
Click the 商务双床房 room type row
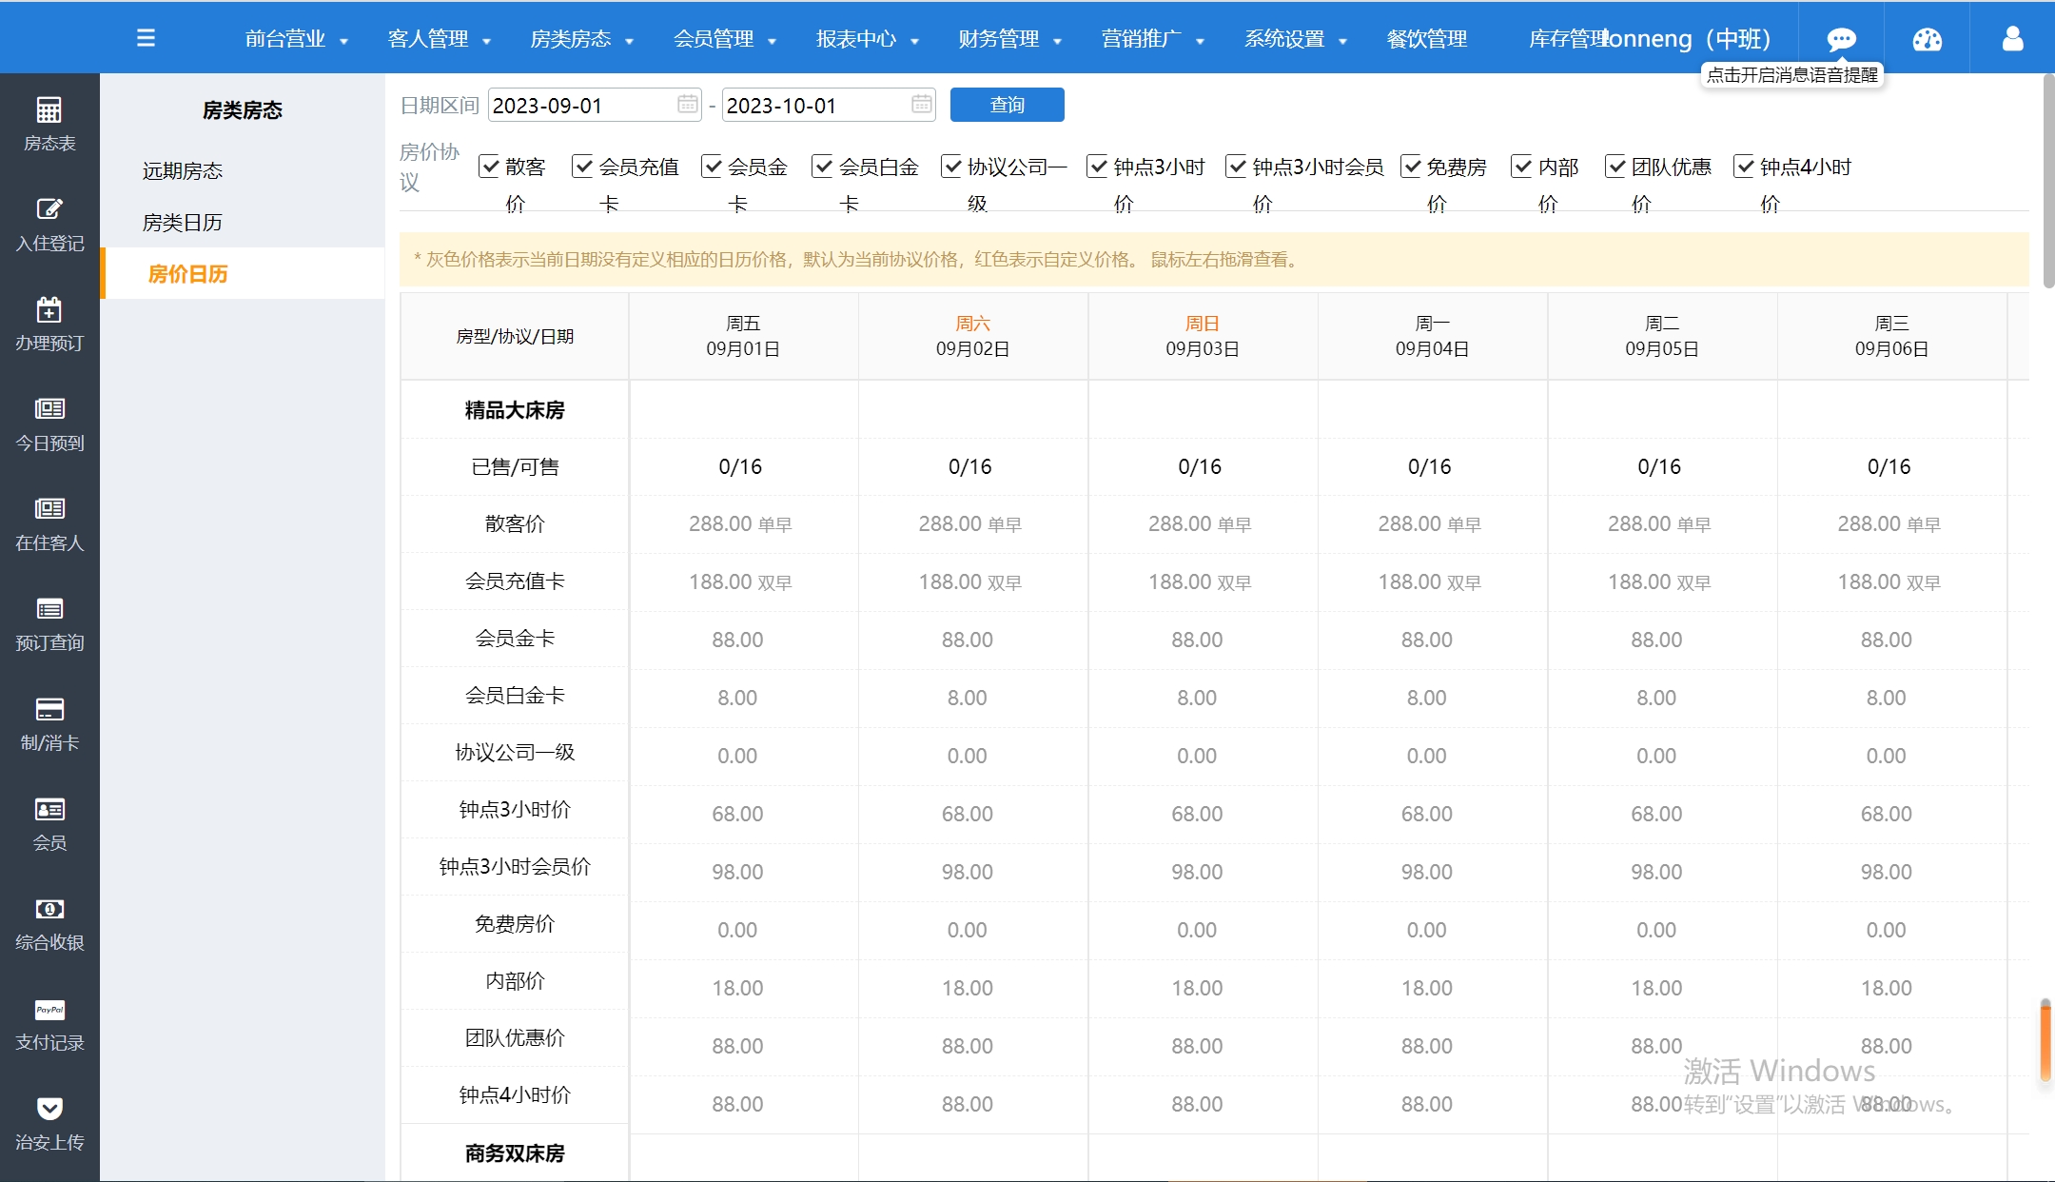[x=515, y=1152]
